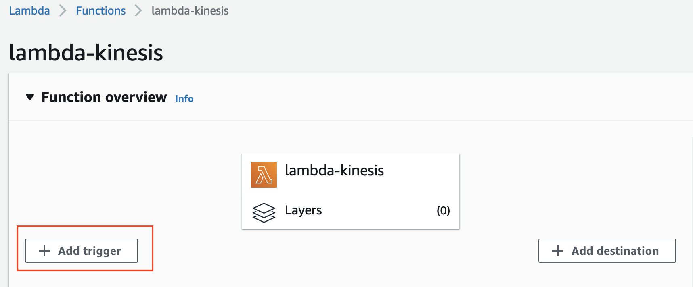693x287 pixels.
Task: Click the orange Lambda function icon
Action: (x=264, y=175)
